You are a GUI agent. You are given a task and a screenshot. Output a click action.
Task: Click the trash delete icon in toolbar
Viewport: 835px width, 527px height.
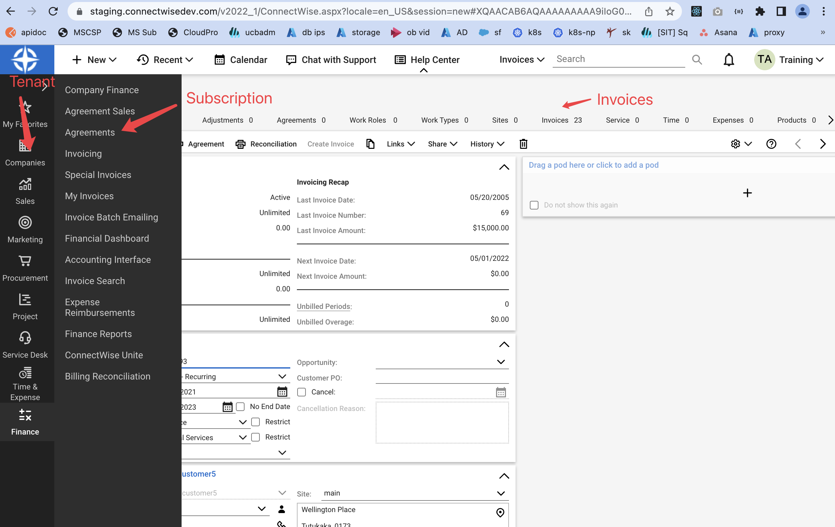pos(523,144)
